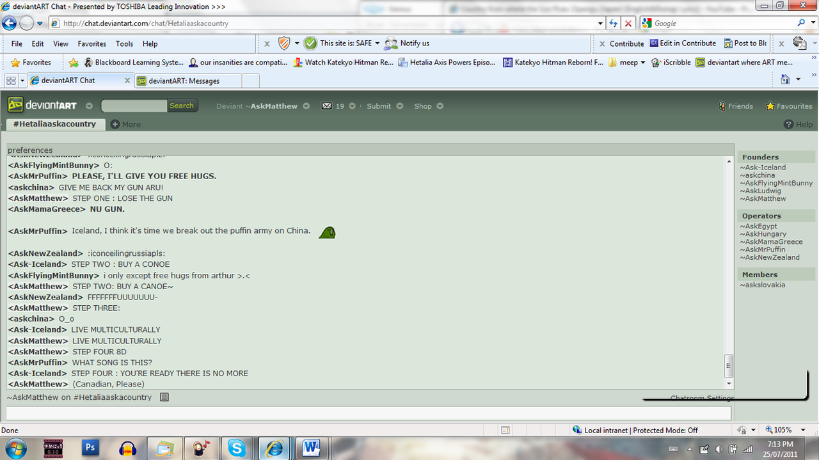
Task: Click the chat log scroll-up arrow
Action: point(728,163)
